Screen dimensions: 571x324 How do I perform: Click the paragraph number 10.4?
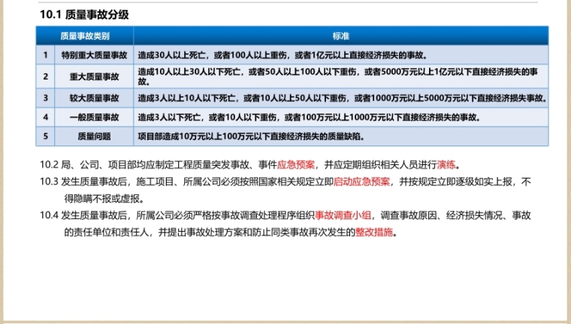click(x=49, y=215)
